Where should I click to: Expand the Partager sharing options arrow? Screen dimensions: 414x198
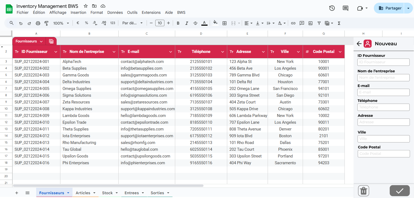click(408, 8)
